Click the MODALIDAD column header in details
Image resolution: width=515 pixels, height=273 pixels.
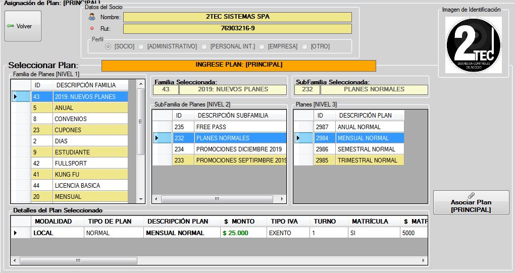click(58, 222)
